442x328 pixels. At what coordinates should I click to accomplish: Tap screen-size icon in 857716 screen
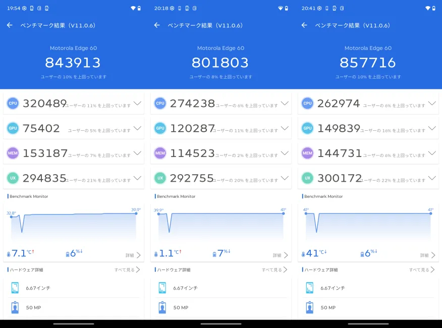pyautogui.click(x=309, y=288)
